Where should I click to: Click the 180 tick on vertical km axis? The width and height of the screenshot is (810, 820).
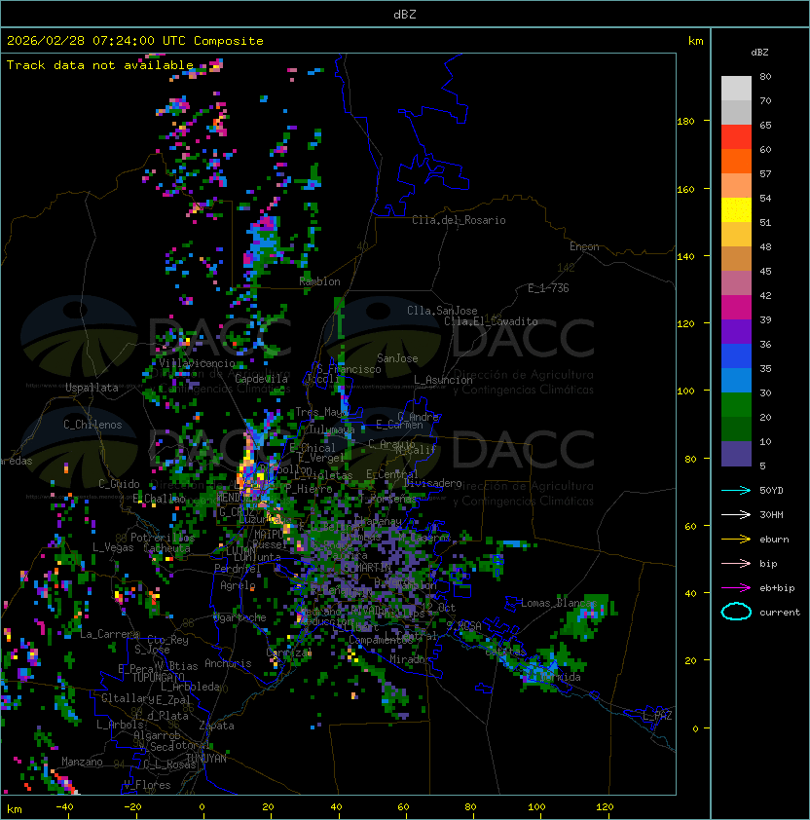coord(685,122)
